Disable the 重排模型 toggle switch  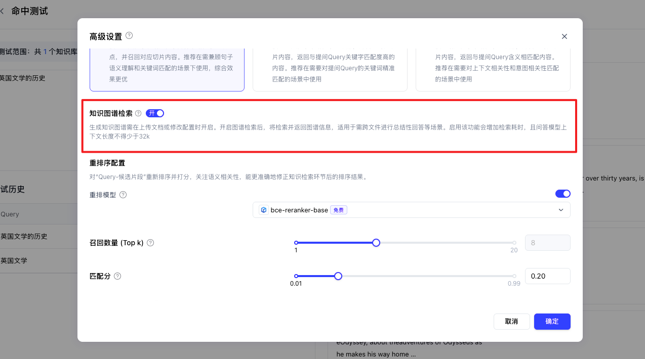click(562, 194)
